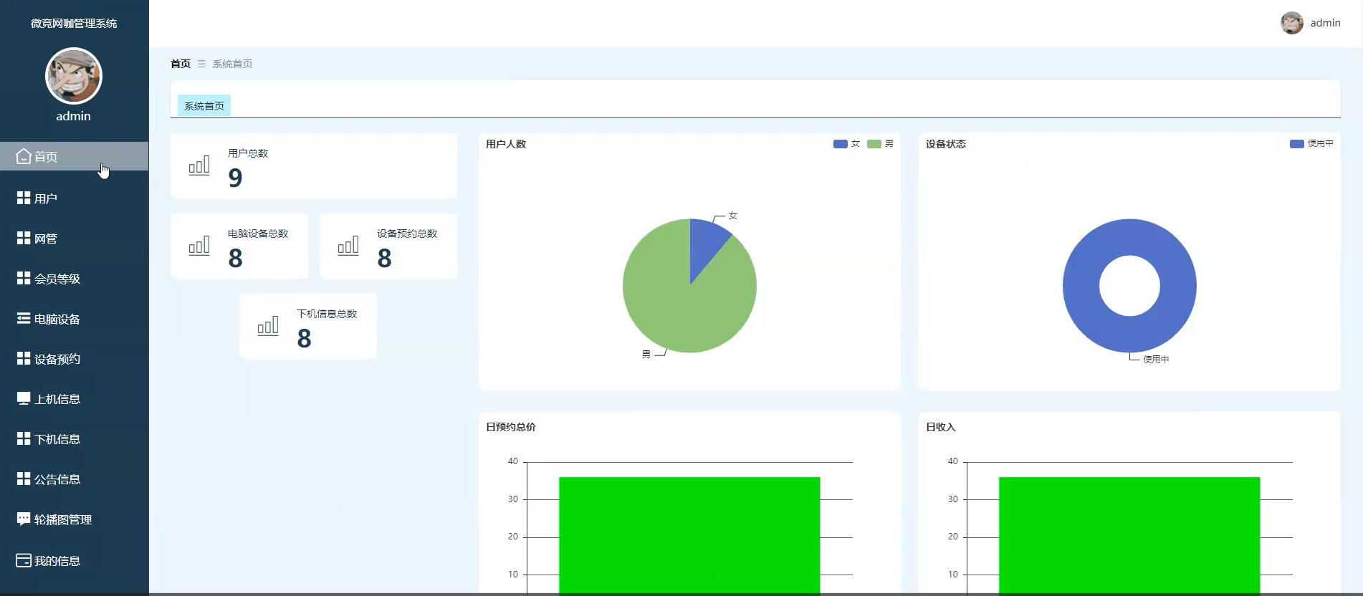Click the 系统首页 breadcrumb text
The width and height of the screenshot is (1363, 596).
pyautogui.click(x=232, y=64)
